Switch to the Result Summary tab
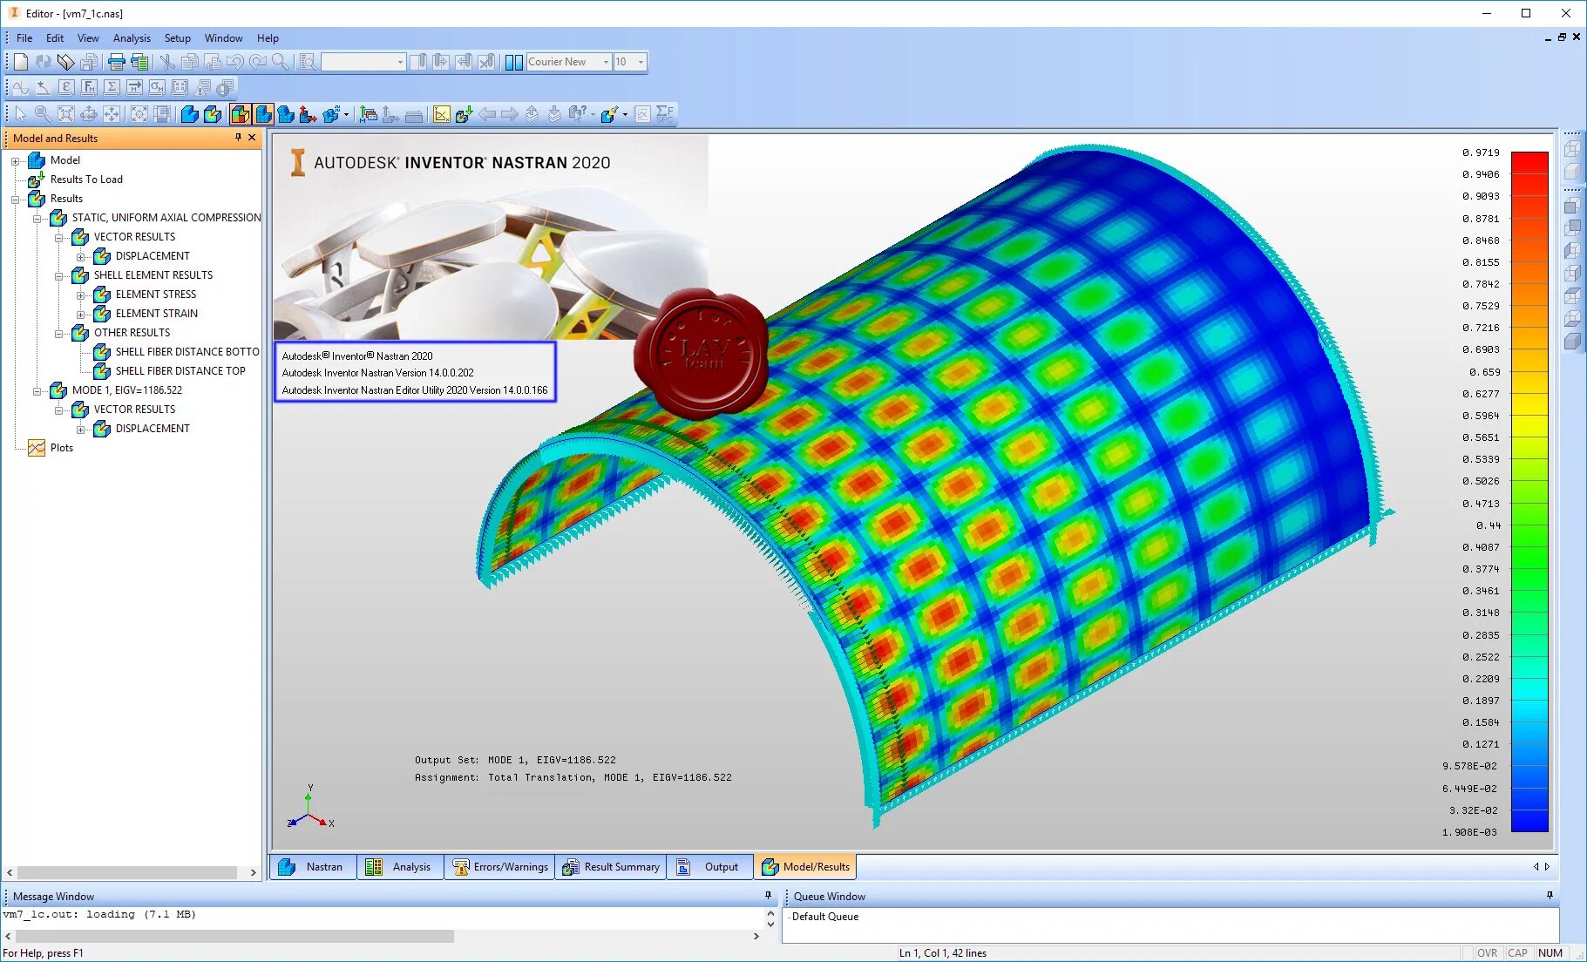The height and width of the screenshot is (962, 1587). pos(611,867)
